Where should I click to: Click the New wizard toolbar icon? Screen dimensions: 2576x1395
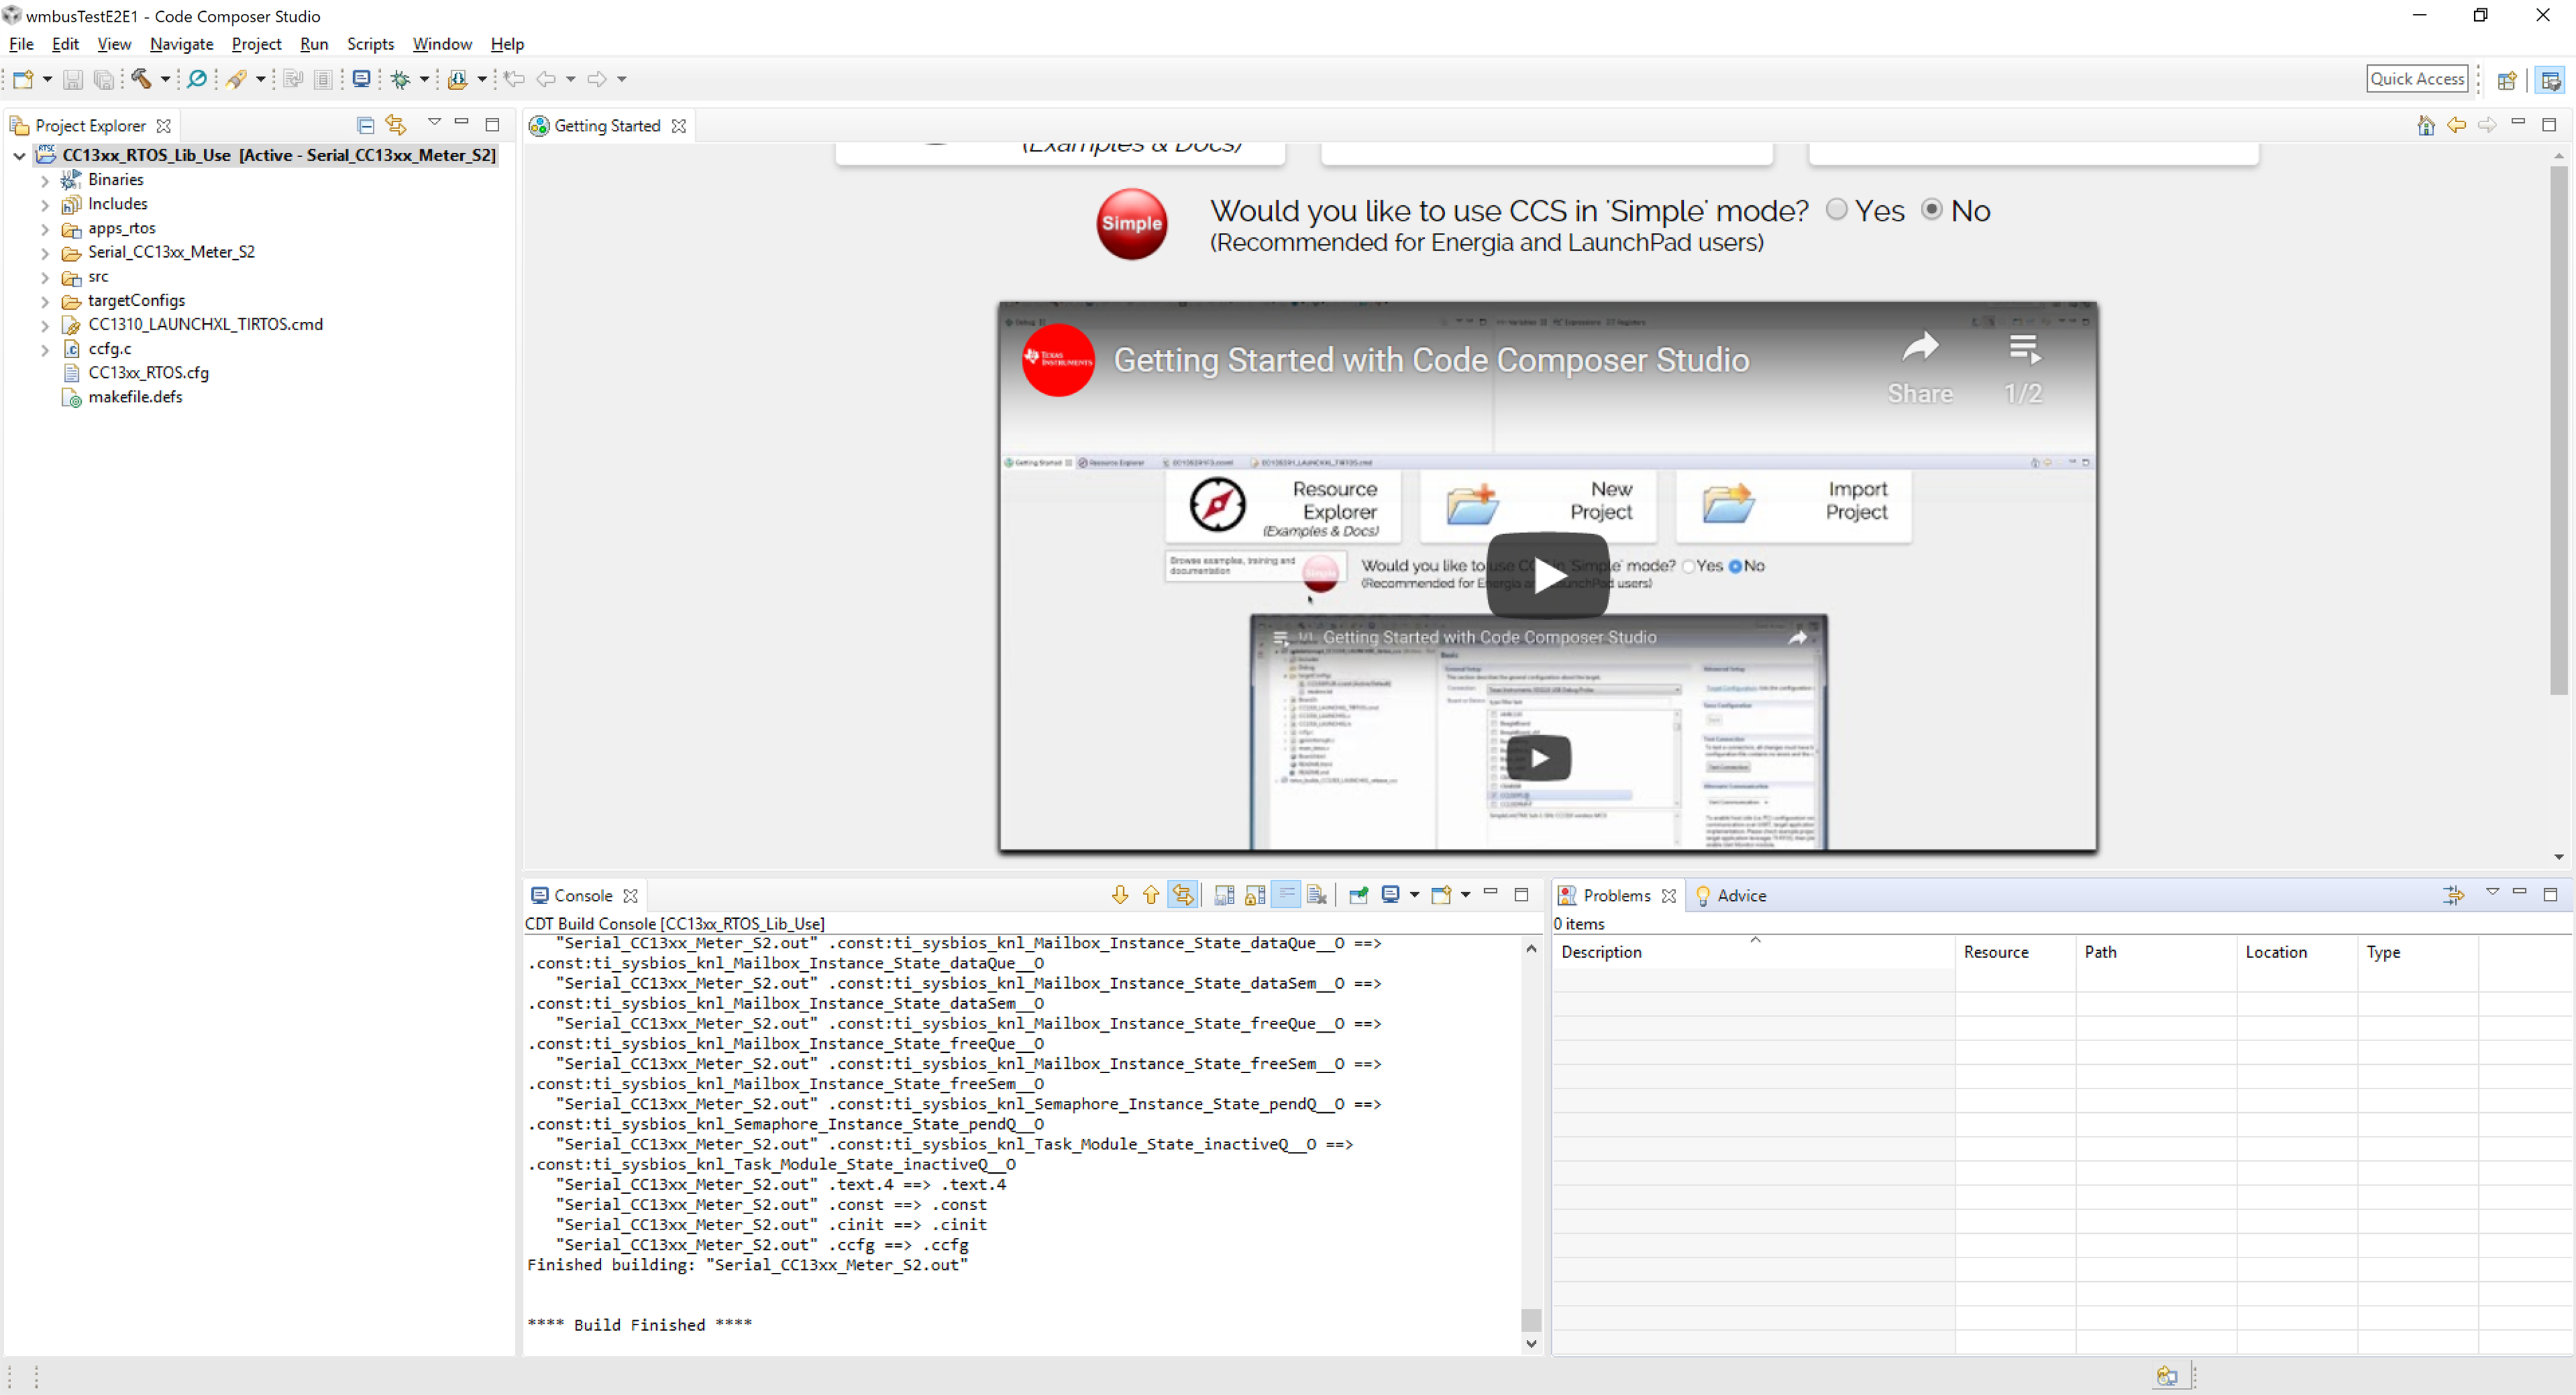coord(23,79)
